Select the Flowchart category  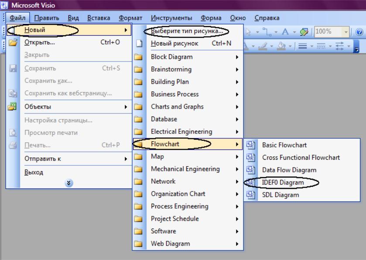(188, 144)
